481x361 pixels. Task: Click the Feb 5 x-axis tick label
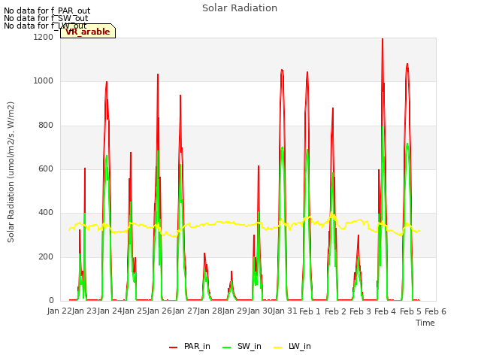click(x=410, y=311)
